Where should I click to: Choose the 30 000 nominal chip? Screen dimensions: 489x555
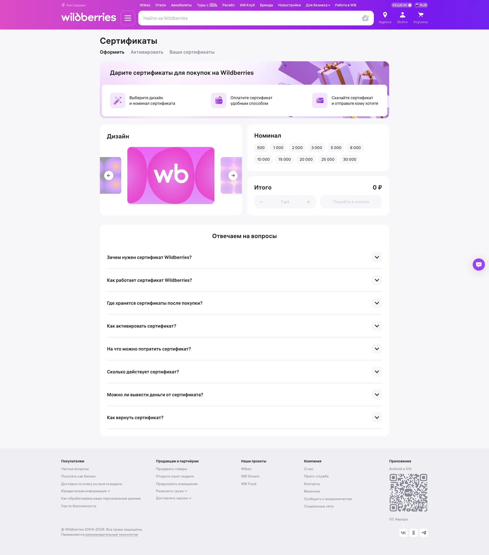(349, 159)
